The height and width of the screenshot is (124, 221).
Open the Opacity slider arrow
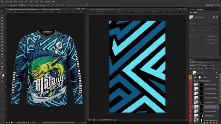click(x=213, y=65)
